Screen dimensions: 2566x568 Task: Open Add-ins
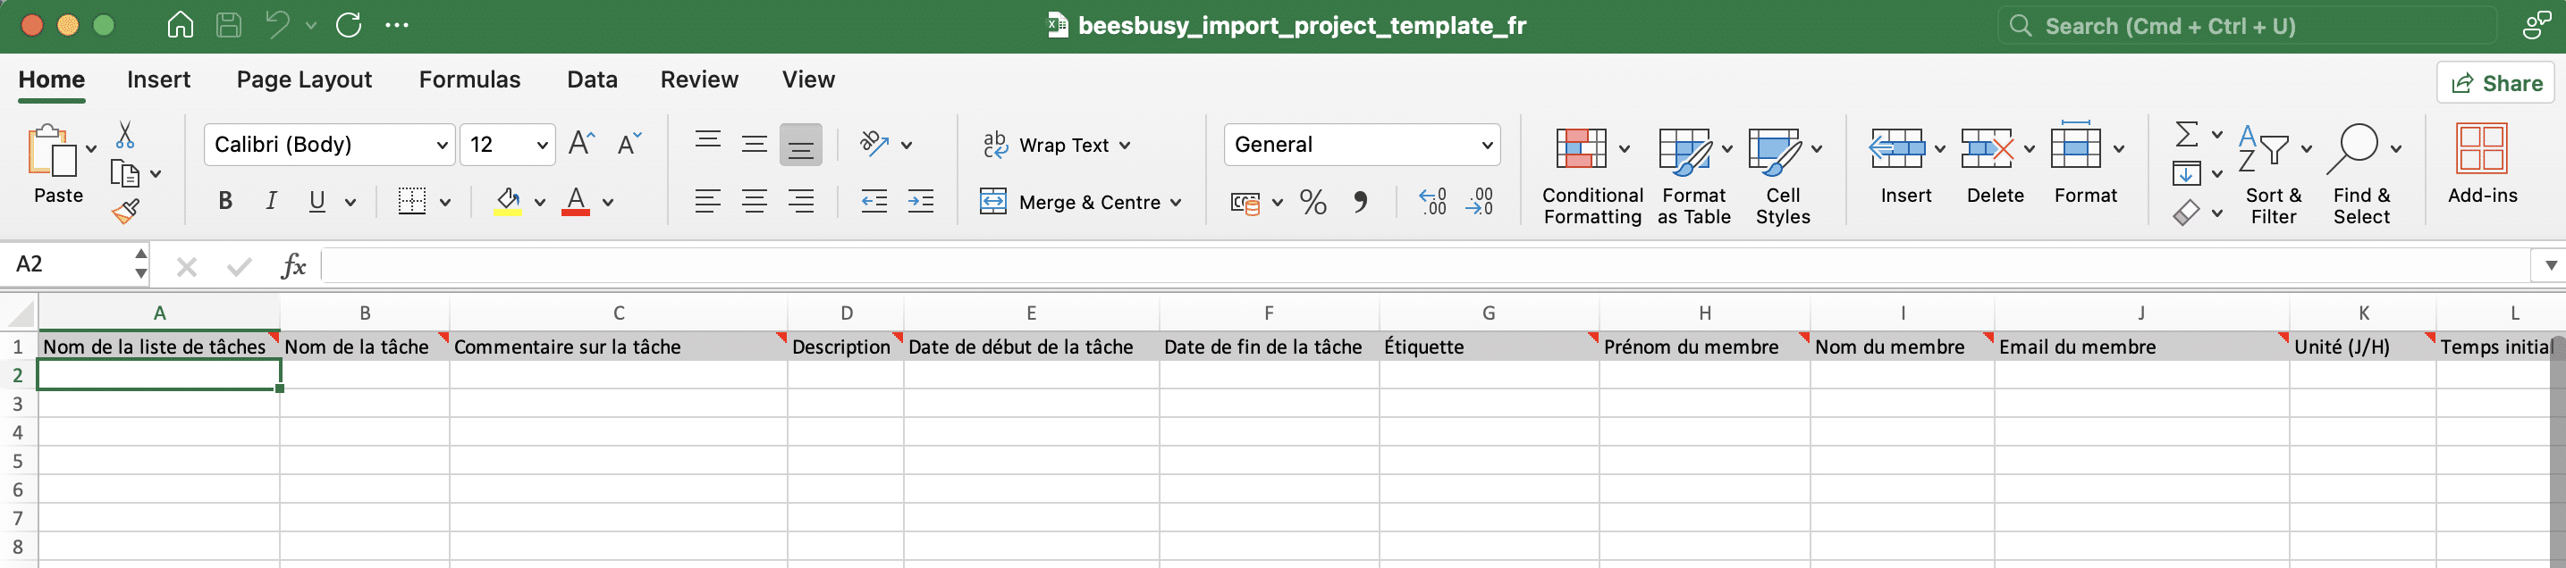coord(2481,165)
